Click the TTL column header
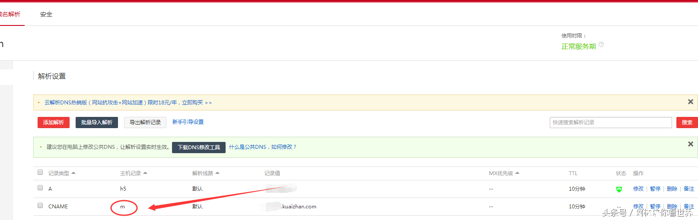The height and width of the screenshot is (220, 698). tap(573, 173)
